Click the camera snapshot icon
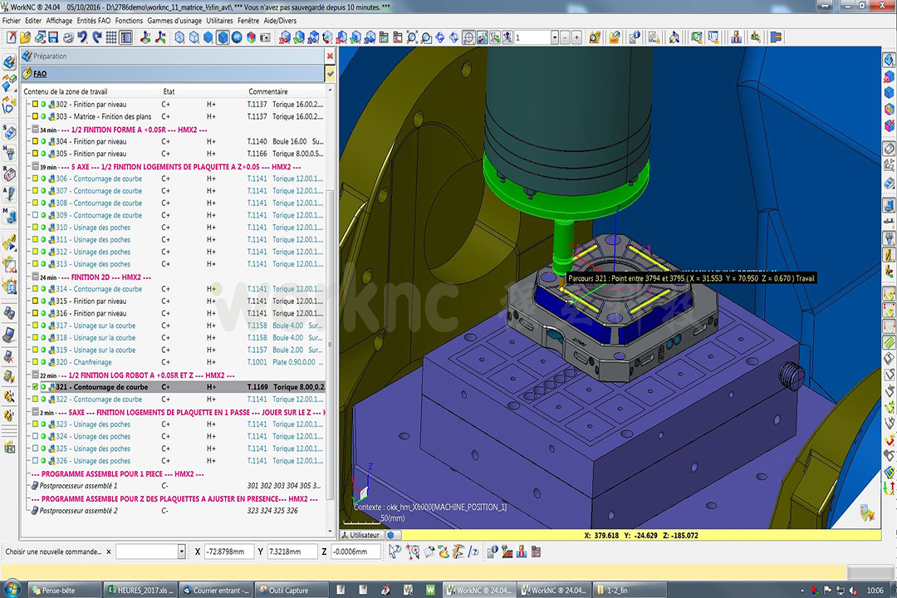The image size is (897, 598). point(265,37)
